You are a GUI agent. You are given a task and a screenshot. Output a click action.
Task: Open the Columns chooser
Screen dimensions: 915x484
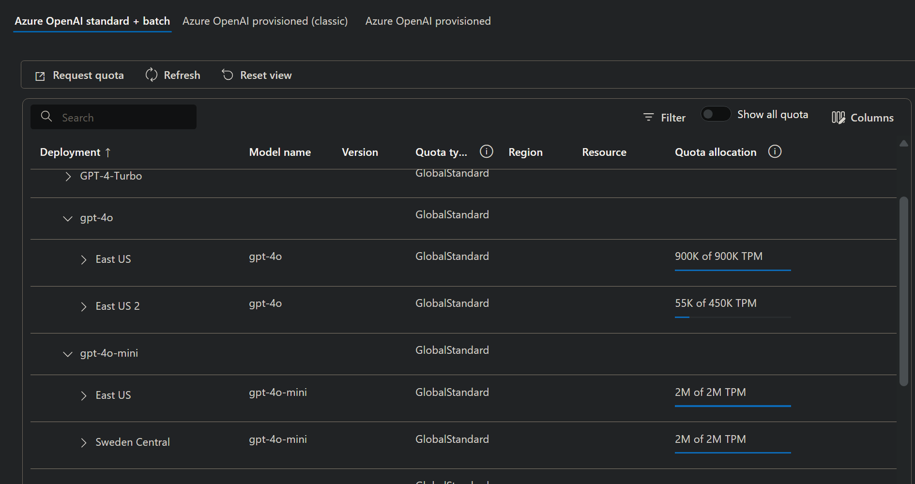pyautogui.click(x=863, y=118)
